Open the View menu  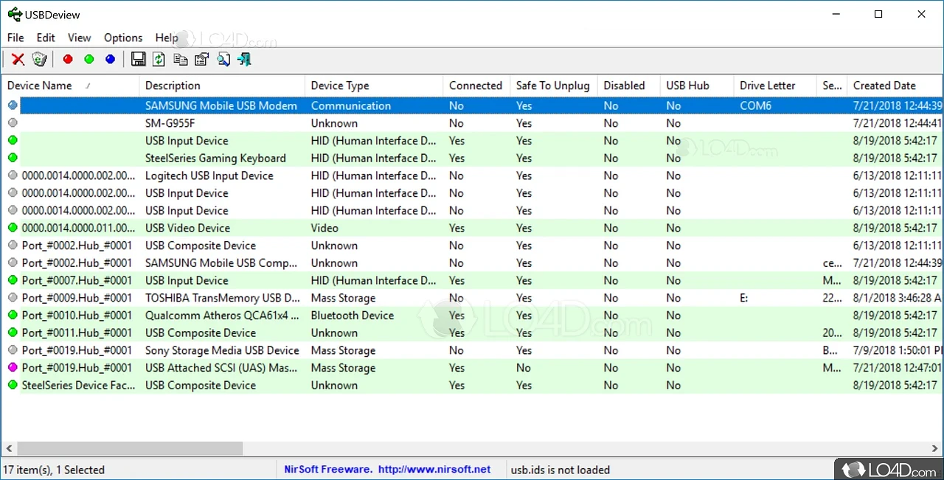(x=79, y=38)
